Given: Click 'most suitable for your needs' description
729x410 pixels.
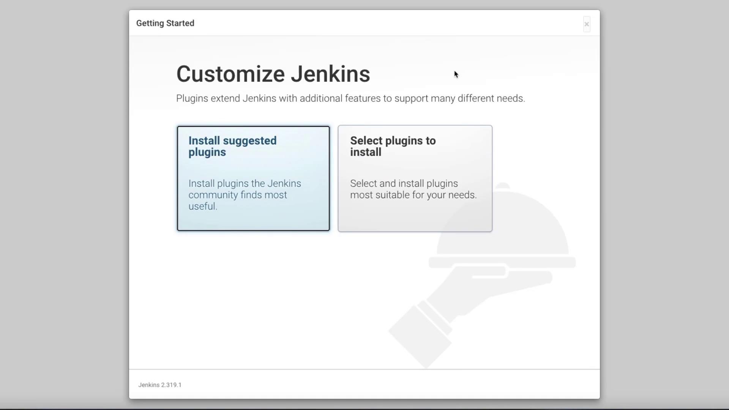Looking at the screenshot, I should [x=413, y=195].
